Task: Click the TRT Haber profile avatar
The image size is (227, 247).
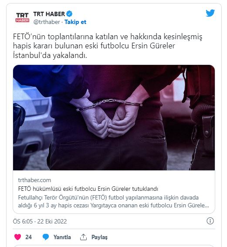Action: (22, 17)
